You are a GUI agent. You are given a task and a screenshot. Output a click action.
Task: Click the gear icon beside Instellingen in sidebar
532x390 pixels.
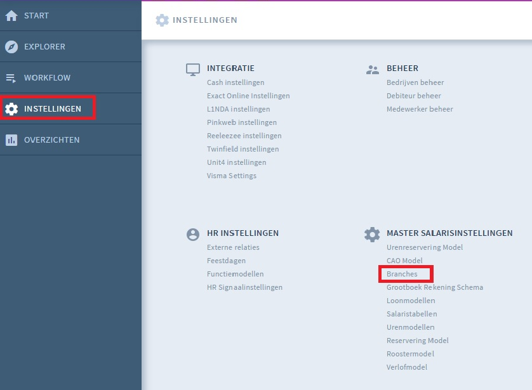11,109
